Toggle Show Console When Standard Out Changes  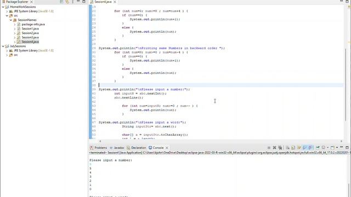[x=305, y=148]
